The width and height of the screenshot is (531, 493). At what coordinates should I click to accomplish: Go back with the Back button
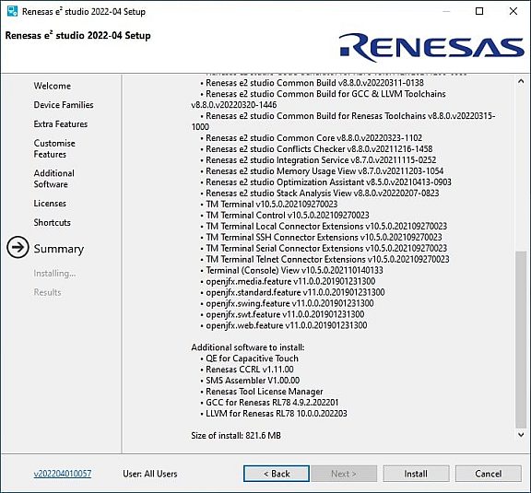(x=277, y=474)
